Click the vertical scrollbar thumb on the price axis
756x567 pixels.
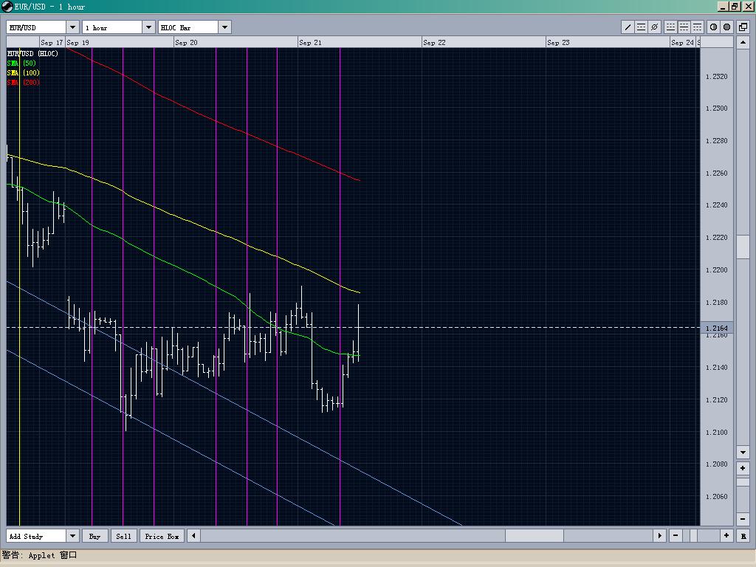pos(743,247)
